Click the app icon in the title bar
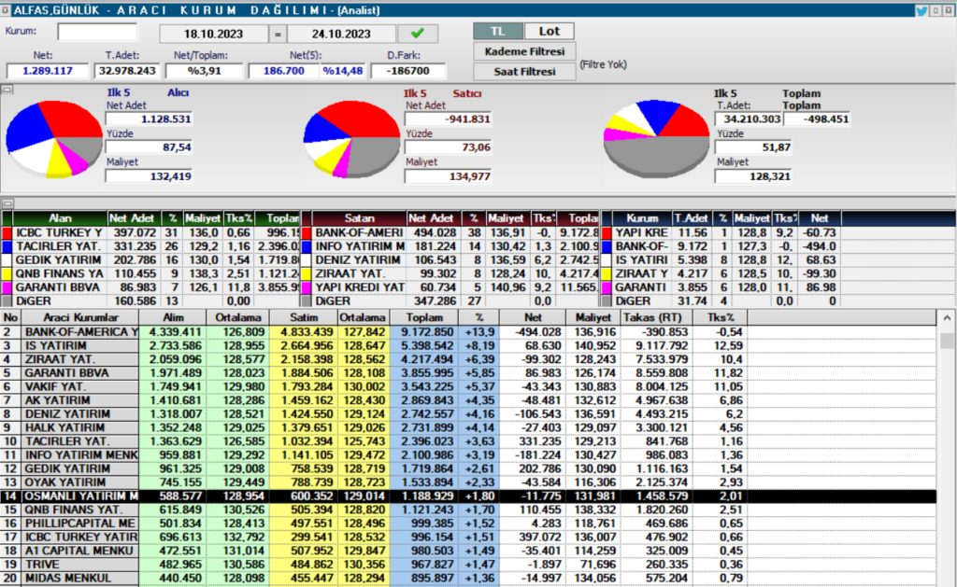This screenshot has height=587, width=957. pyautogui.click(x=7, y=11)
